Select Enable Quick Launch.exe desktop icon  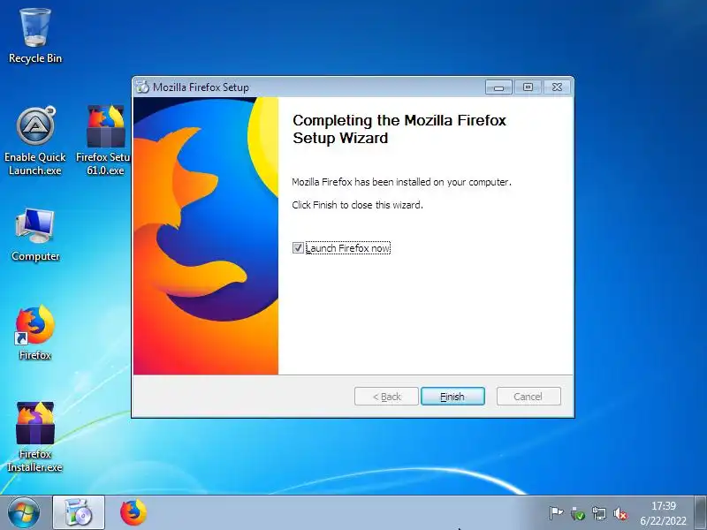[35, 141]
